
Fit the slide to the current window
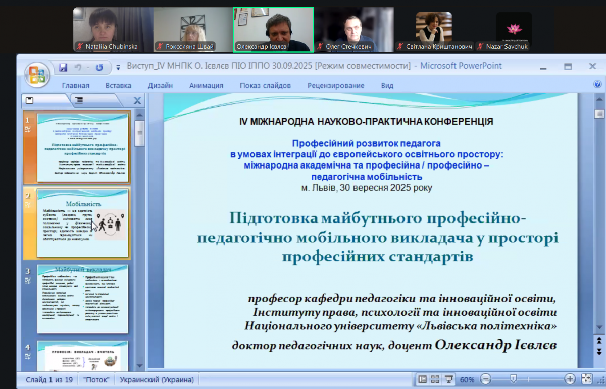(586, 378)
